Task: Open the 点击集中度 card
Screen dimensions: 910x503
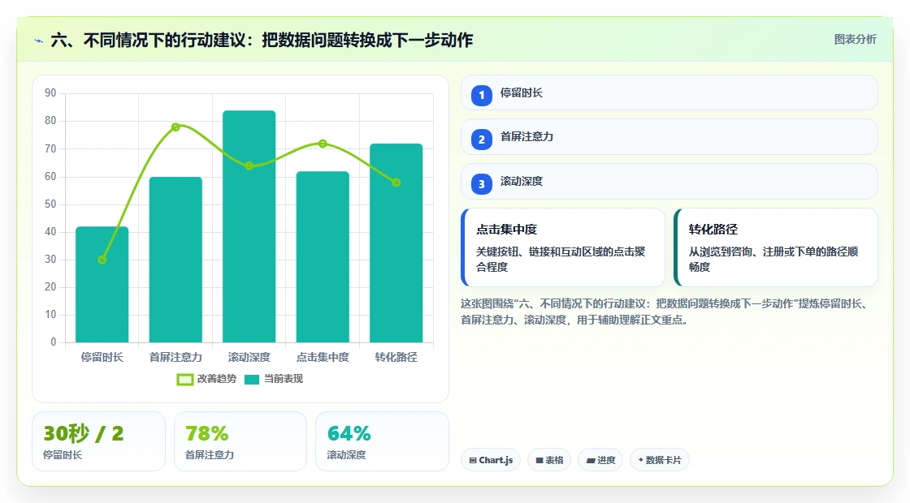Action: pos(563,247)
